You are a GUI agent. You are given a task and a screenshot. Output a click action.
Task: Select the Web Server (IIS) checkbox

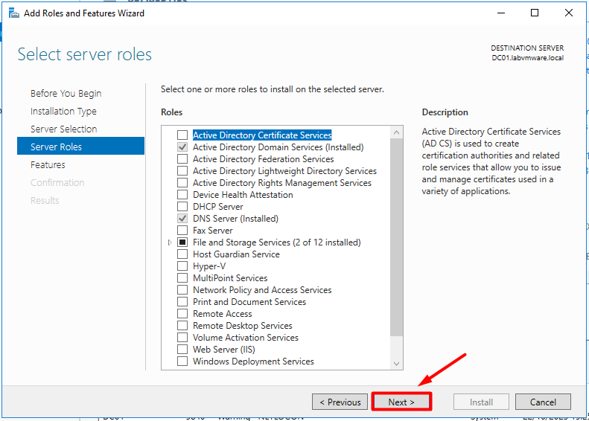(x=182, y=350)
